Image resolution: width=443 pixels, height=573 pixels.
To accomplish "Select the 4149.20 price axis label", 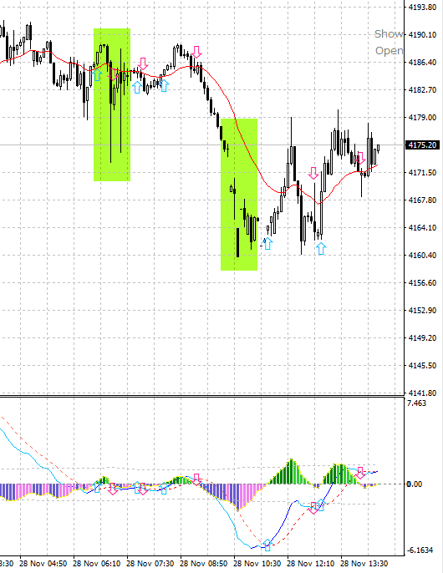I will click(422, 337).
